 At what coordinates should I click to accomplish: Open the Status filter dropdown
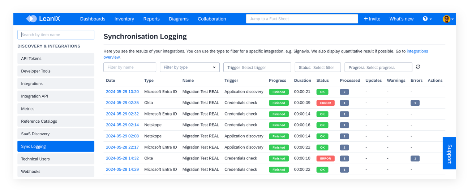[318, 67]
